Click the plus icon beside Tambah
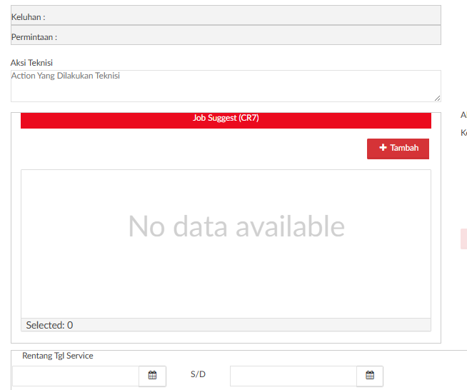The width and height of the screenshot is (467, 390). coord(383,148)
